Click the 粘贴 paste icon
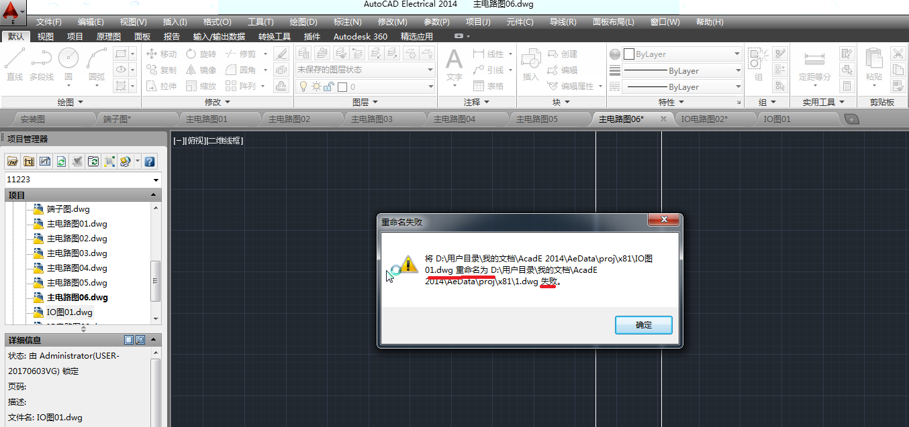This screenshot has width=909, height=427. click(x=873, y=64)
